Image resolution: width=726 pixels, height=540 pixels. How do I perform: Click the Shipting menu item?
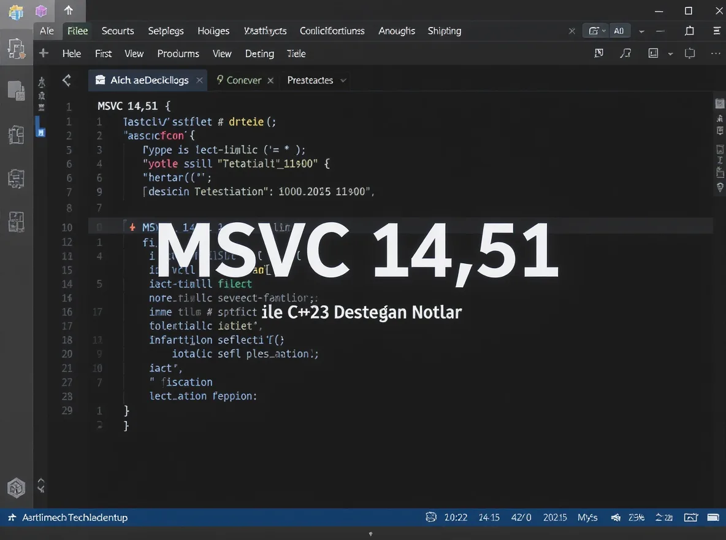click(x=444, y=31)
